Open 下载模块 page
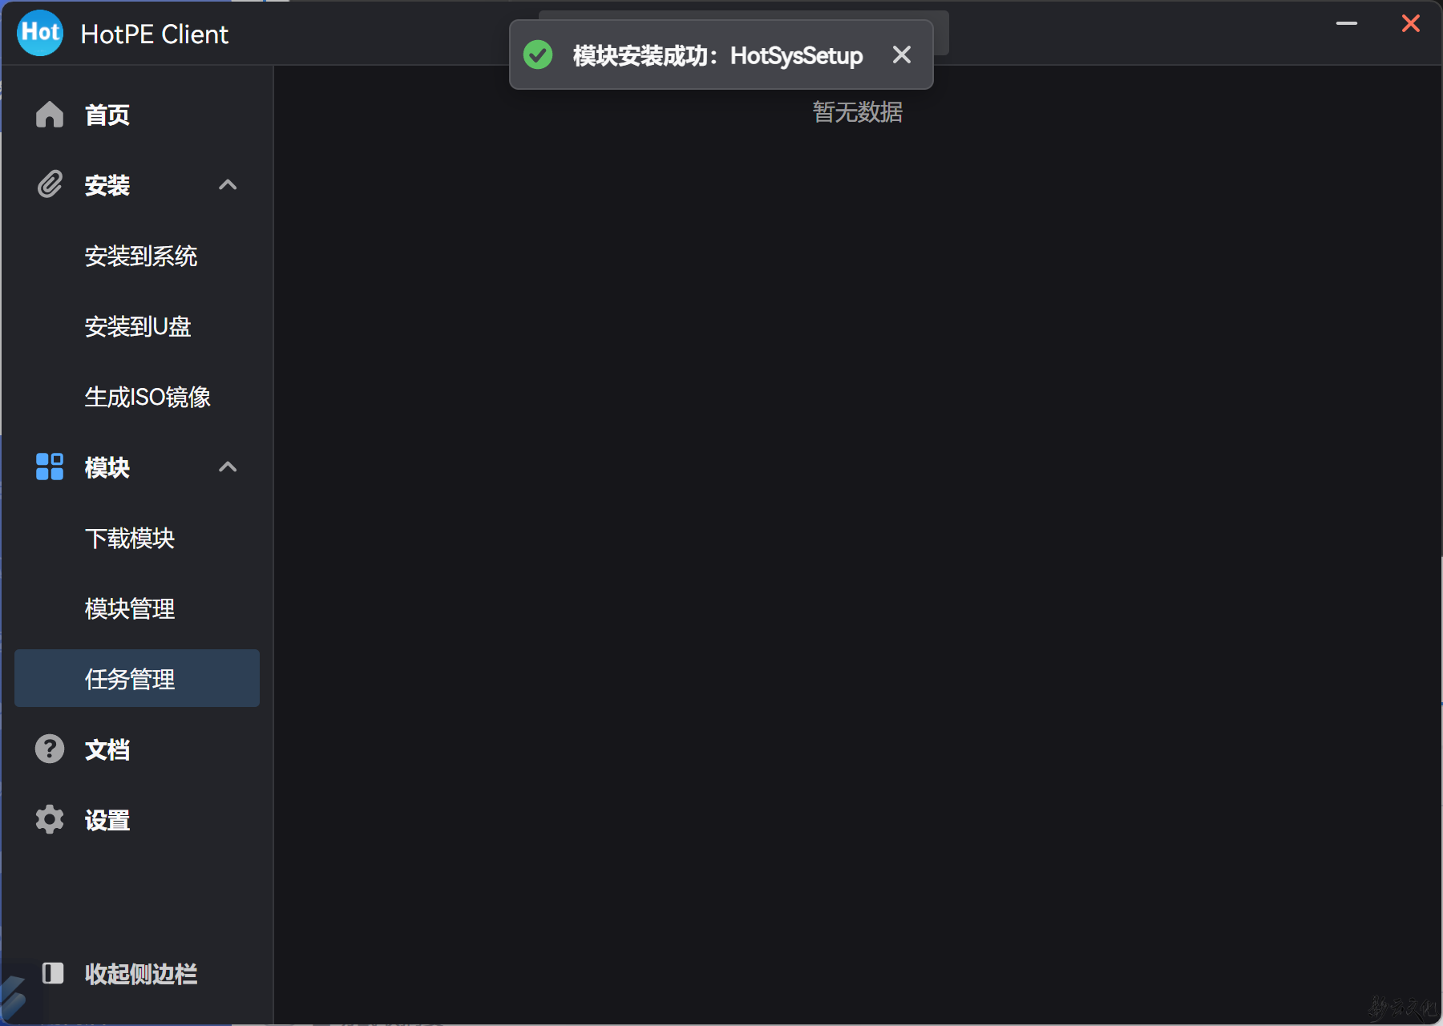Image resolution: width=1443 pixels, height=1026 pixels. tap(137, 538)
